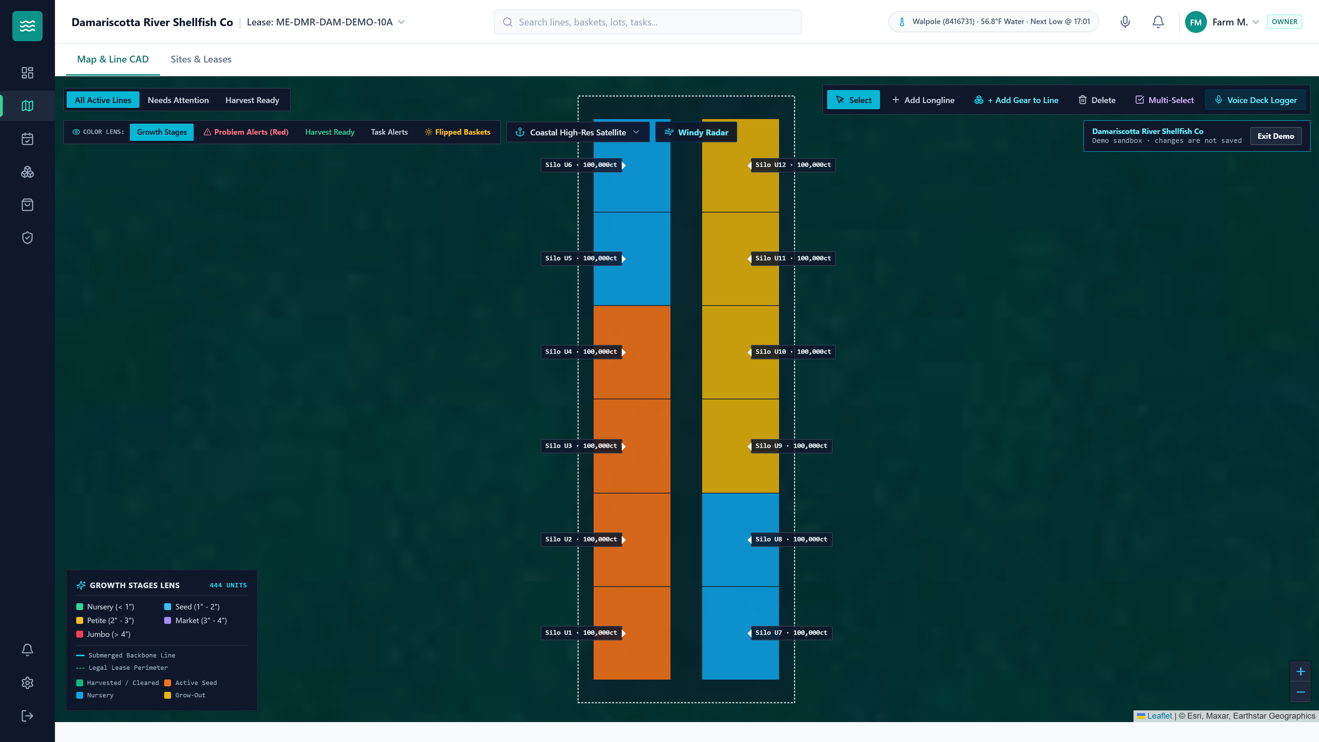The width and height of the screenshot is (1319, 742).
Task: Select Silo U7 label on map
Action: pos(791,633)
